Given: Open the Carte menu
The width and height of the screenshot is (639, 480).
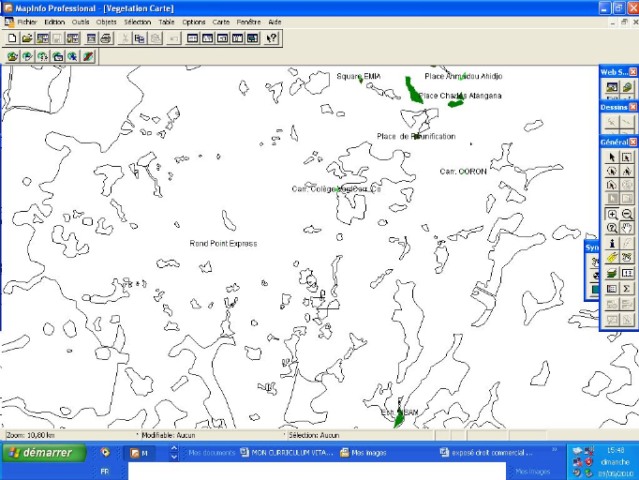Looking at the screenshot, I should pyautogui.click(x=220, y=22).
